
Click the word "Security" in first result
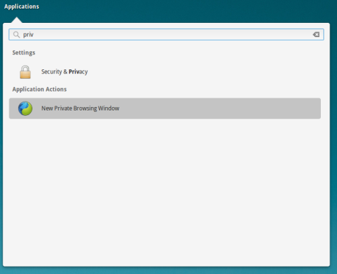(x=51, y=72)
